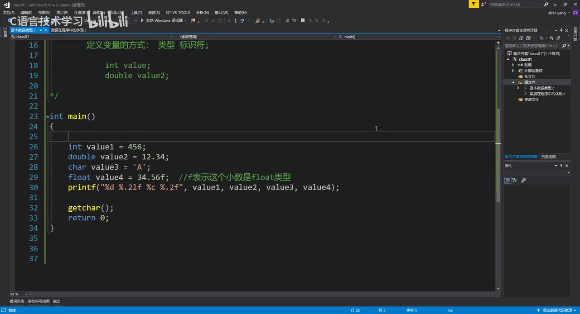Pin the 基本数据类型.c document tab
The width and height of the screenshot is (580, 314).
pyautogui.click(x=40, y=30)
